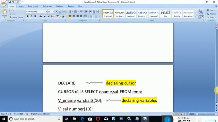Toggle italic formatting
218x122 pixels.
tap(31, 16)
